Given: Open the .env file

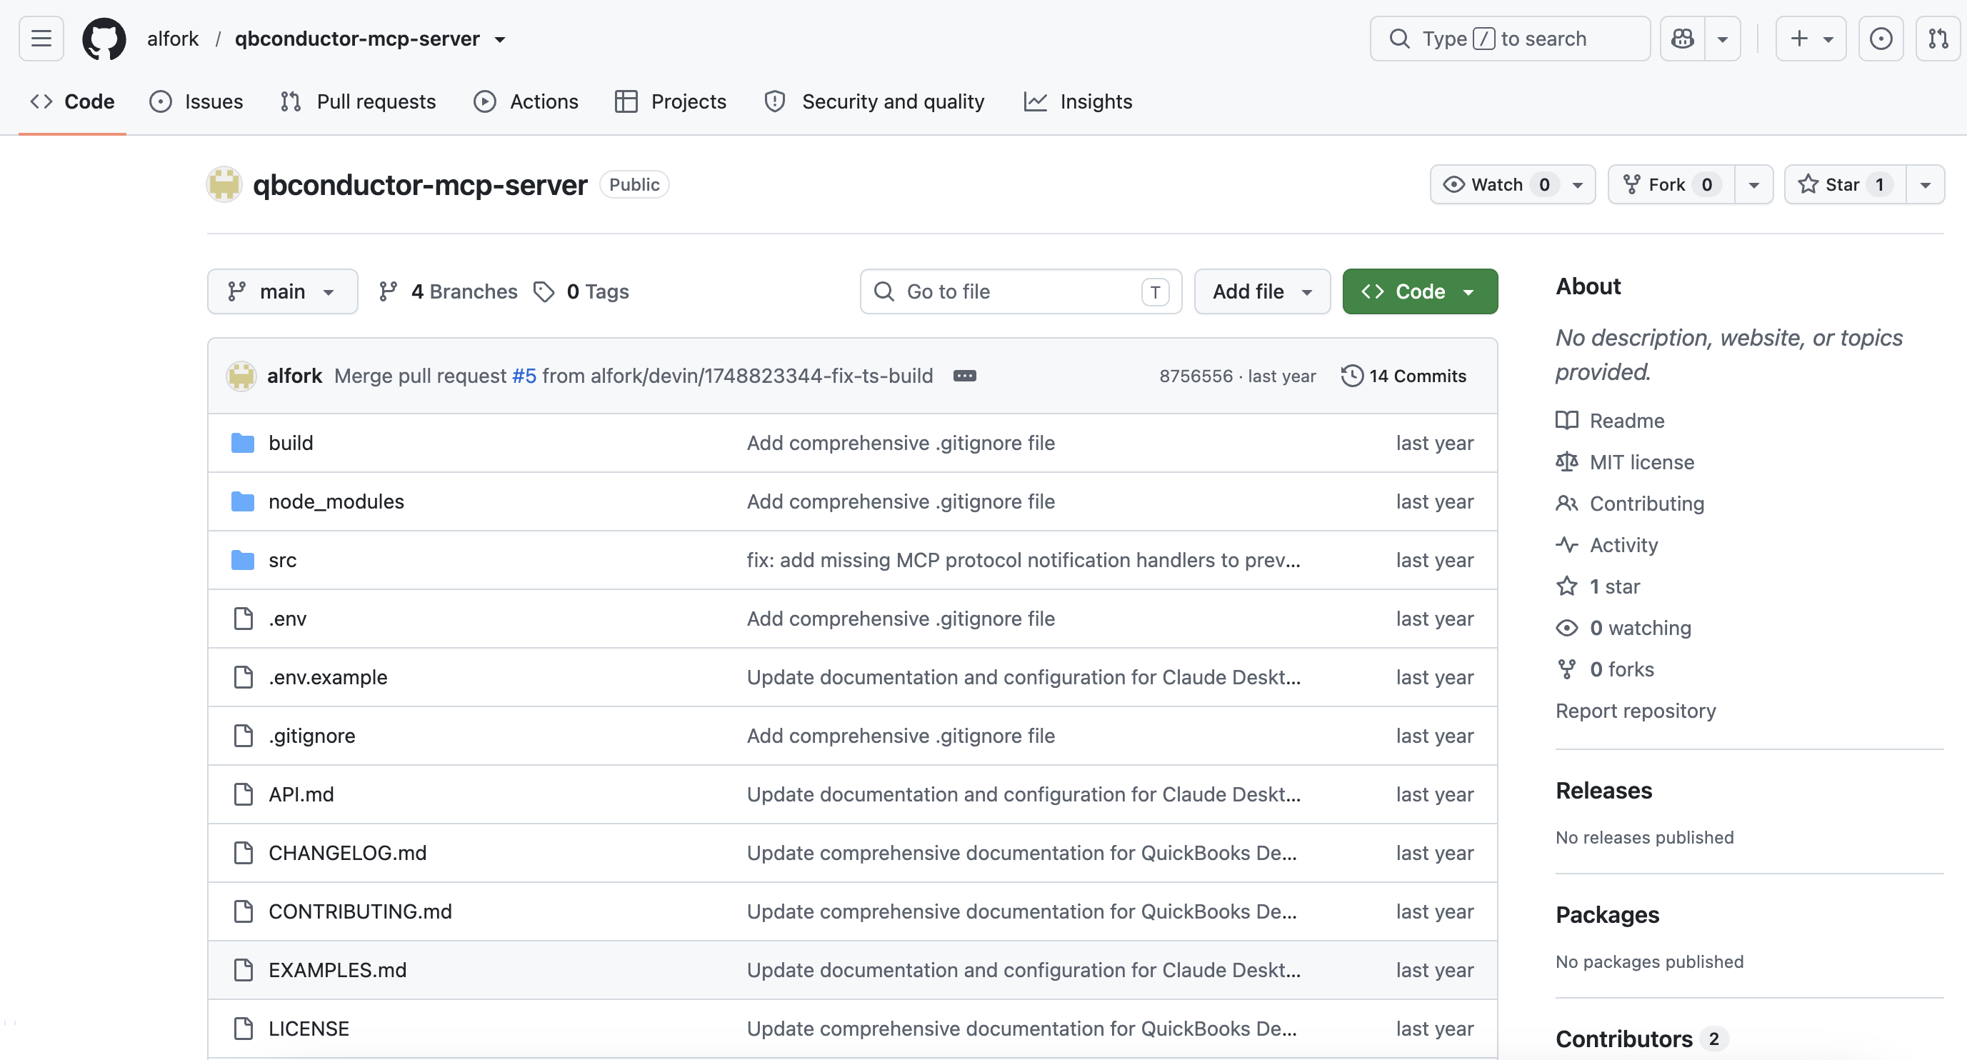Looking at the screenshot, I should (288, 619).
